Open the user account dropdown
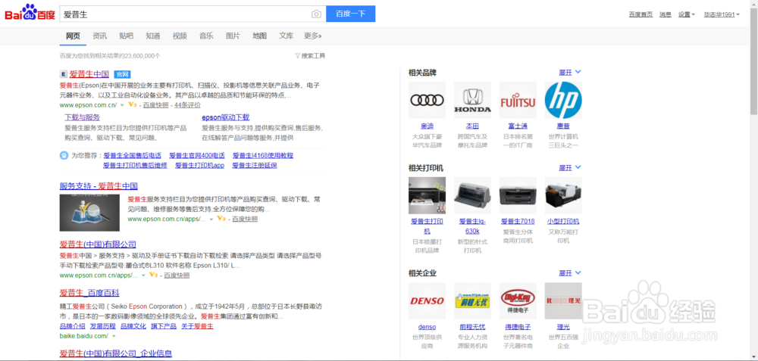The image size is (758, 361). [x=722, y=14]
